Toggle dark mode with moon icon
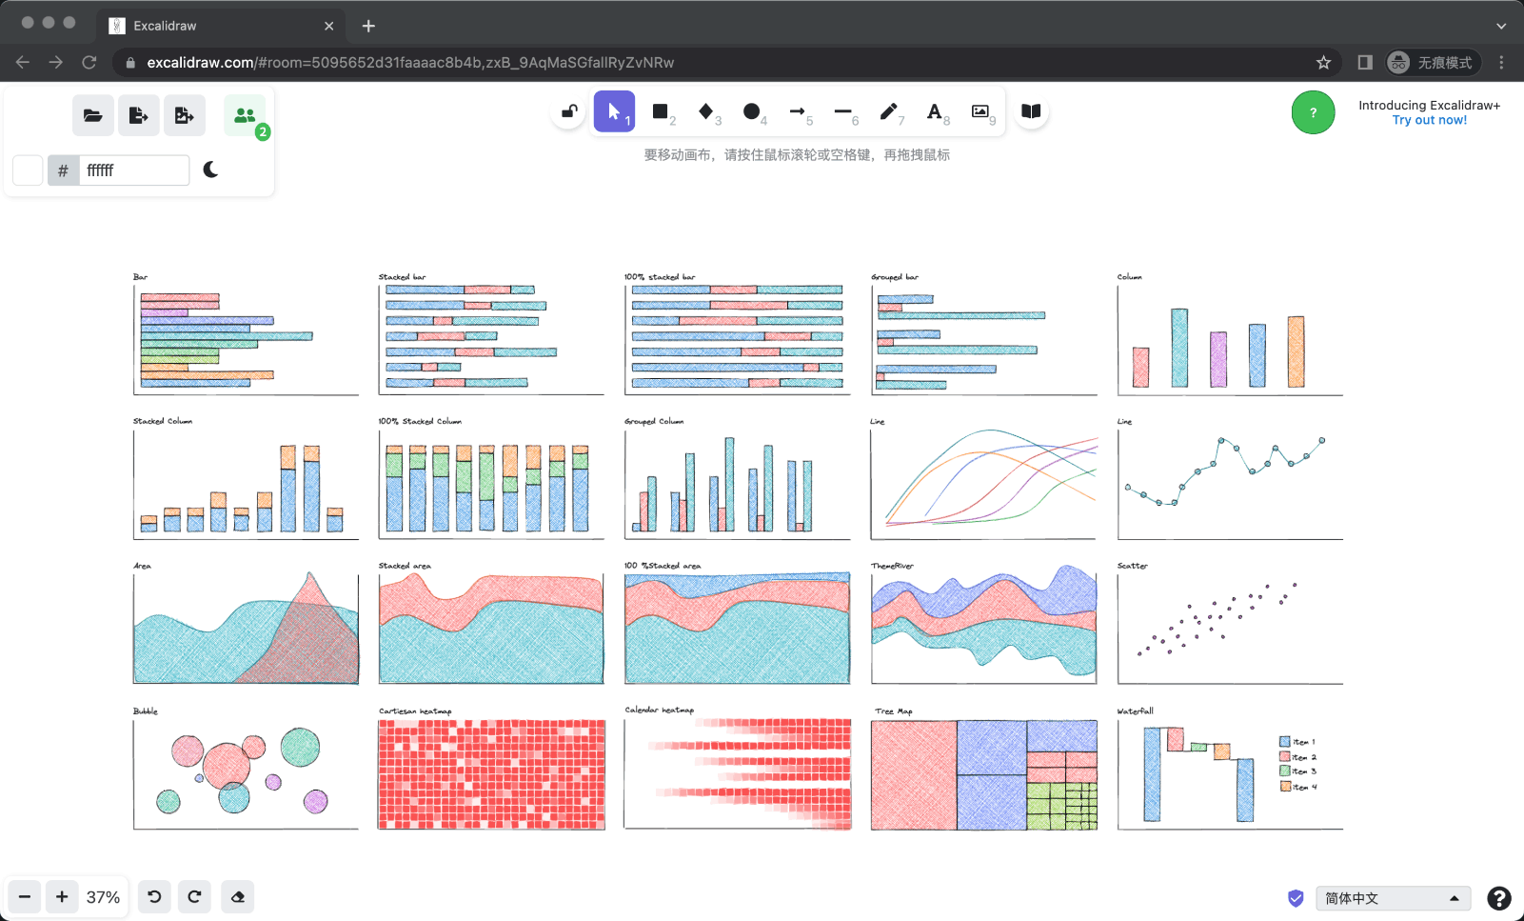1524x921 pixels. (x=211, y=170)
